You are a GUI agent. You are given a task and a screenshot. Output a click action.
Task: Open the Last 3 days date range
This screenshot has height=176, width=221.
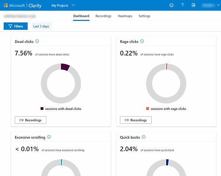[41, 26]
